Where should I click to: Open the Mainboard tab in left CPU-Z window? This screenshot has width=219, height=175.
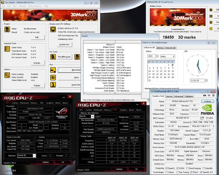(24, 103)
